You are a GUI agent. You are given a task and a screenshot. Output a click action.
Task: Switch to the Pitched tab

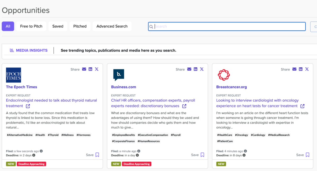tap(80, 26)
